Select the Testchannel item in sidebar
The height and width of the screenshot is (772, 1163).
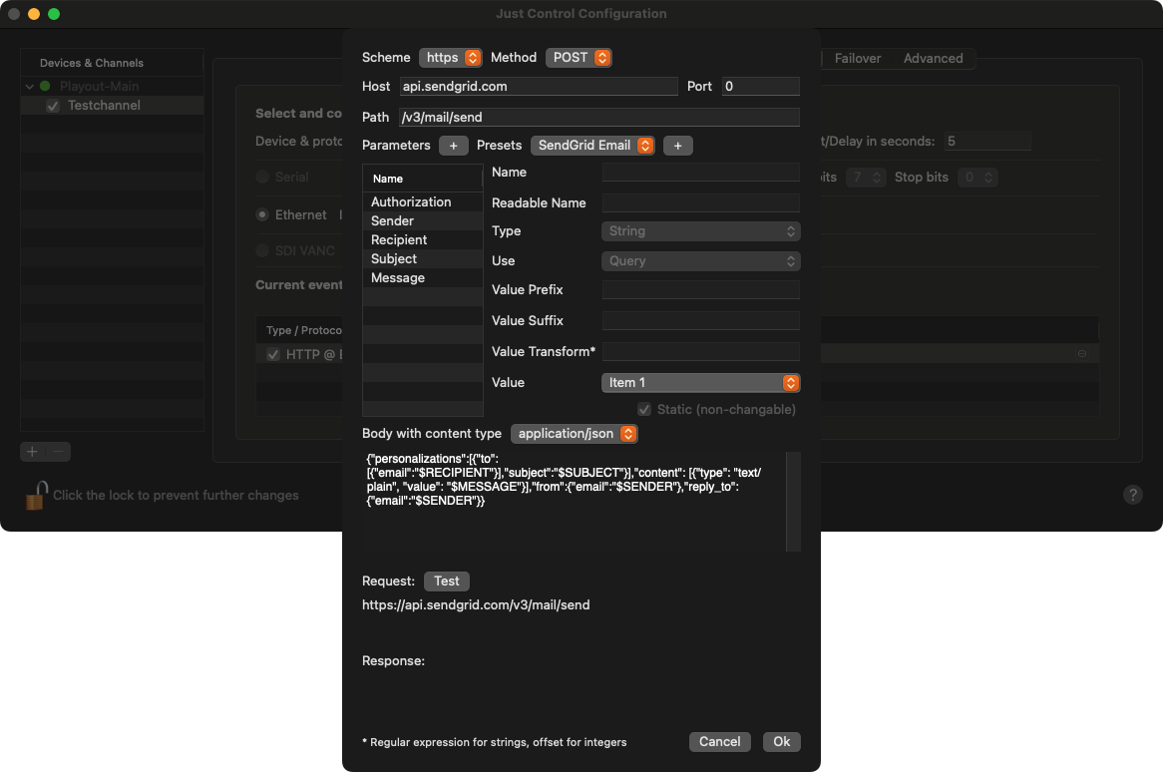click(112, 106)
